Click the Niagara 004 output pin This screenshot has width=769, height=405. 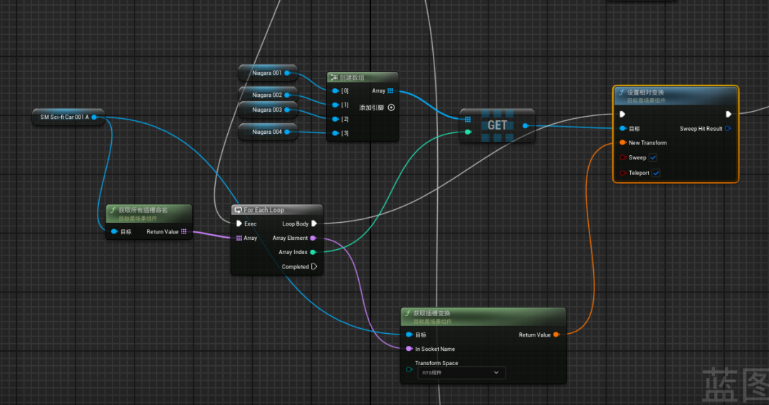pos(287,132)
